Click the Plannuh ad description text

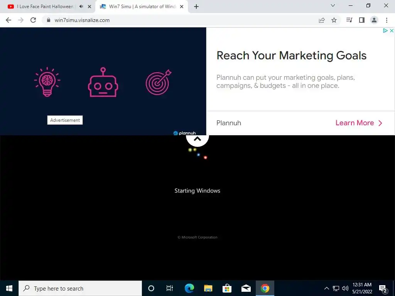(x=285, y=81)
